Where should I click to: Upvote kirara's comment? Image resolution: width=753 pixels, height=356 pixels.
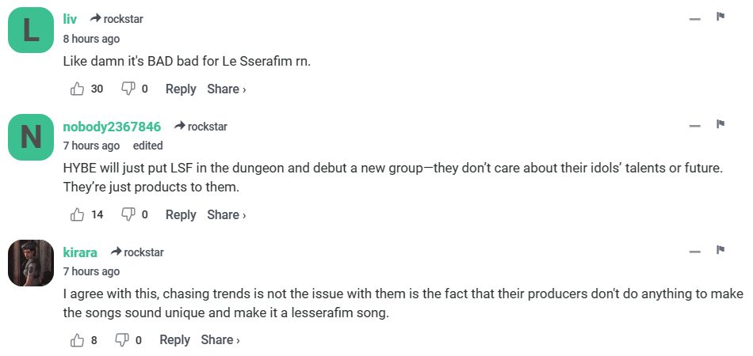coord(78,340)
